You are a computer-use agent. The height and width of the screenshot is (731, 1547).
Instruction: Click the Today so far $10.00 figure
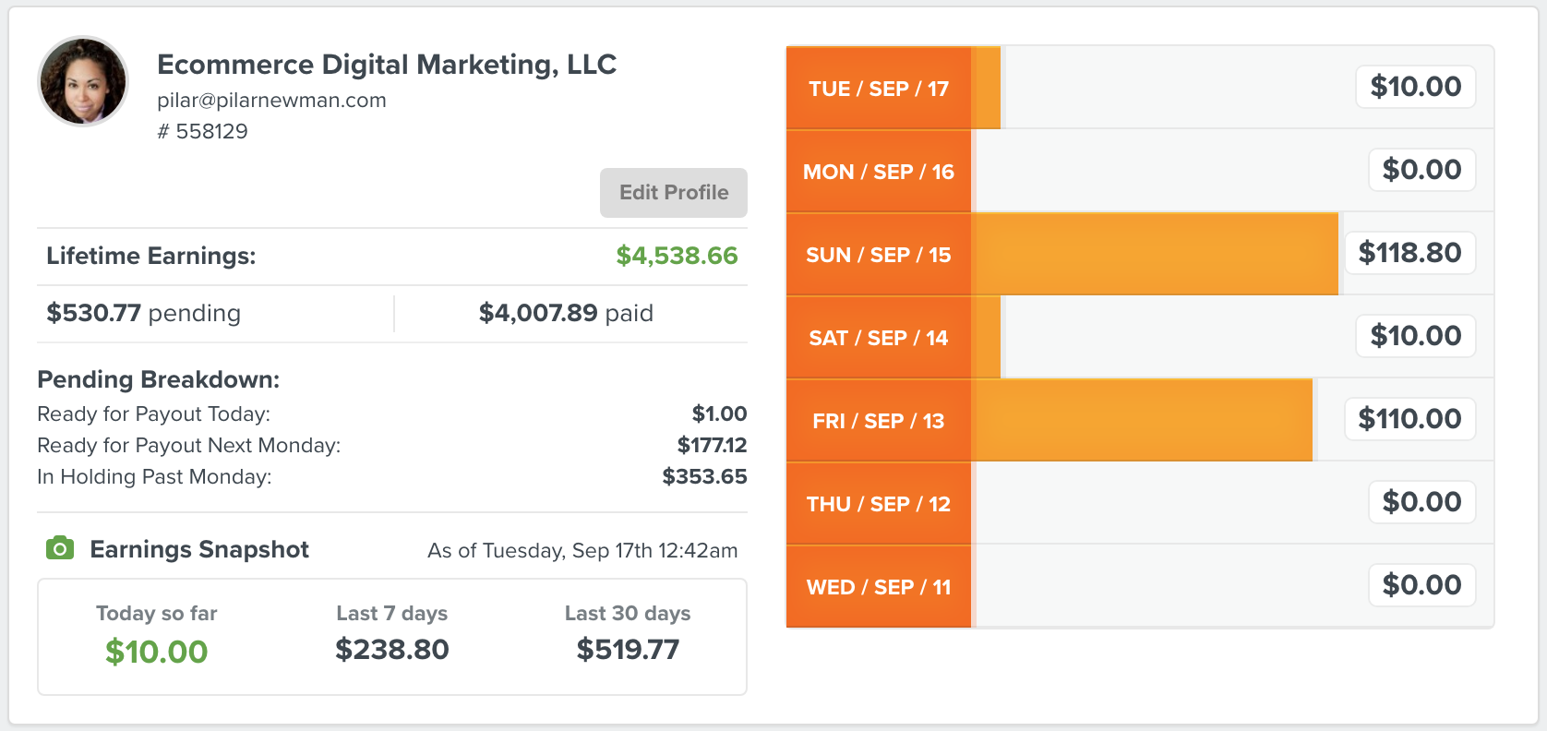pos(157,652)
